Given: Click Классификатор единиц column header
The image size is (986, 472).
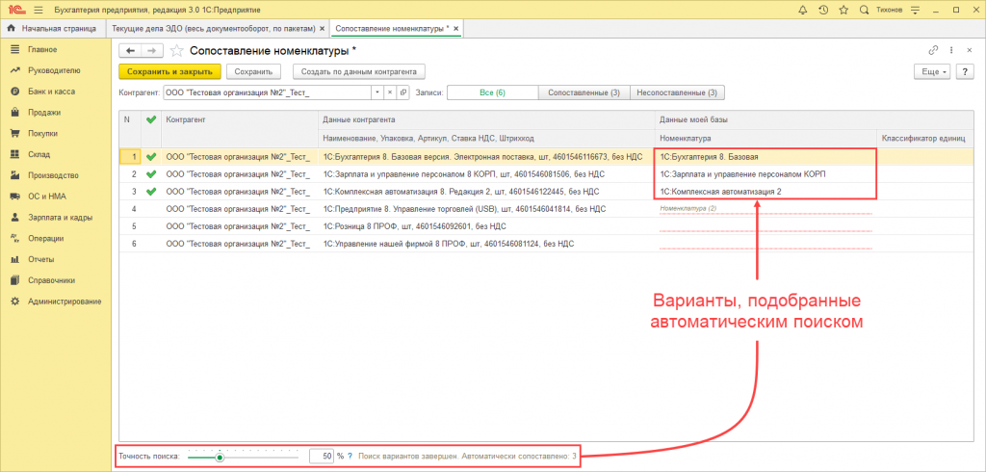Looking at the screenshot, I should point(923,138).
